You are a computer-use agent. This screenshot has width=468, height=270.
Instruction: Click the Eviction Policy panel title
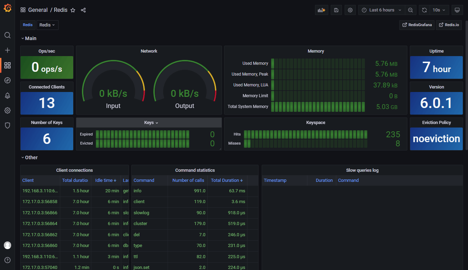[x=436, y=123]
